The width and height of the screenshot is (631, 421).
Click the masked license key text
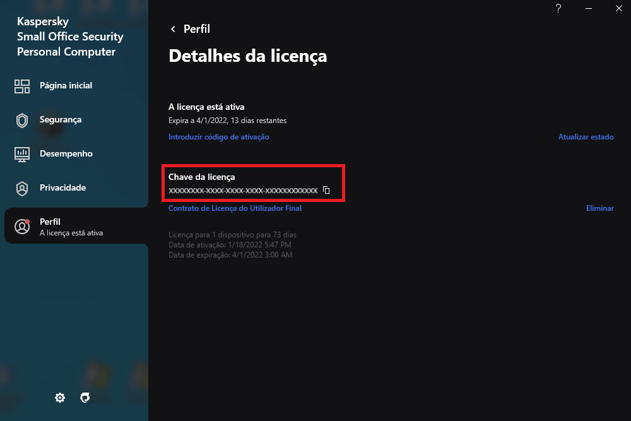(x=243, y=190)
